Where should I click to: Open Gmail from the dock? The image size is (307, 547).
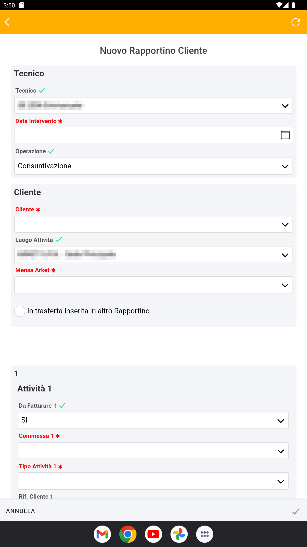(x=102, y=534)
